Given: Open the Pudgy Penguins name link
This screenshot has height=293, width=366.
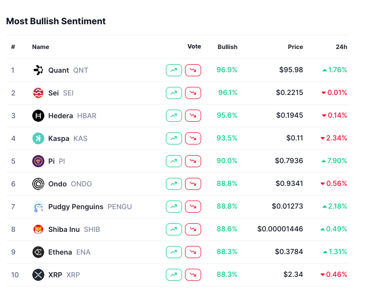Looking at the screenshot, I should tap(76, 207).
